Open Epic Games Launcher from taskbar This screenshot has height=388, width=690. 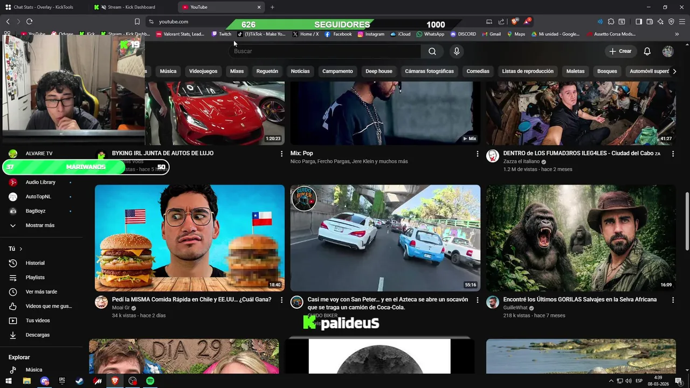[62, 381]
